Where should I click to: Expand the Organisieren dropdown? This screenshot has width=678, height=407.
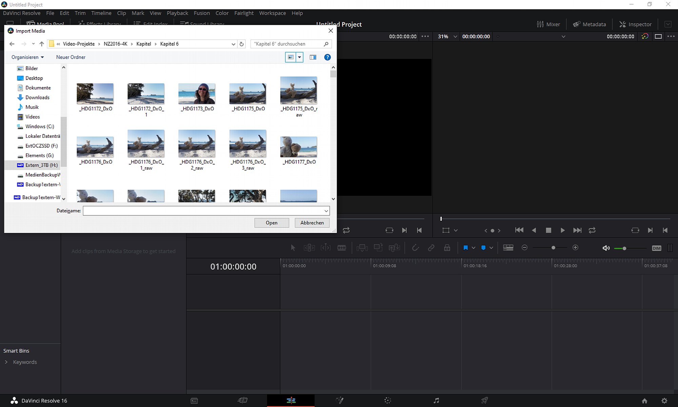(x=27, y=57)
